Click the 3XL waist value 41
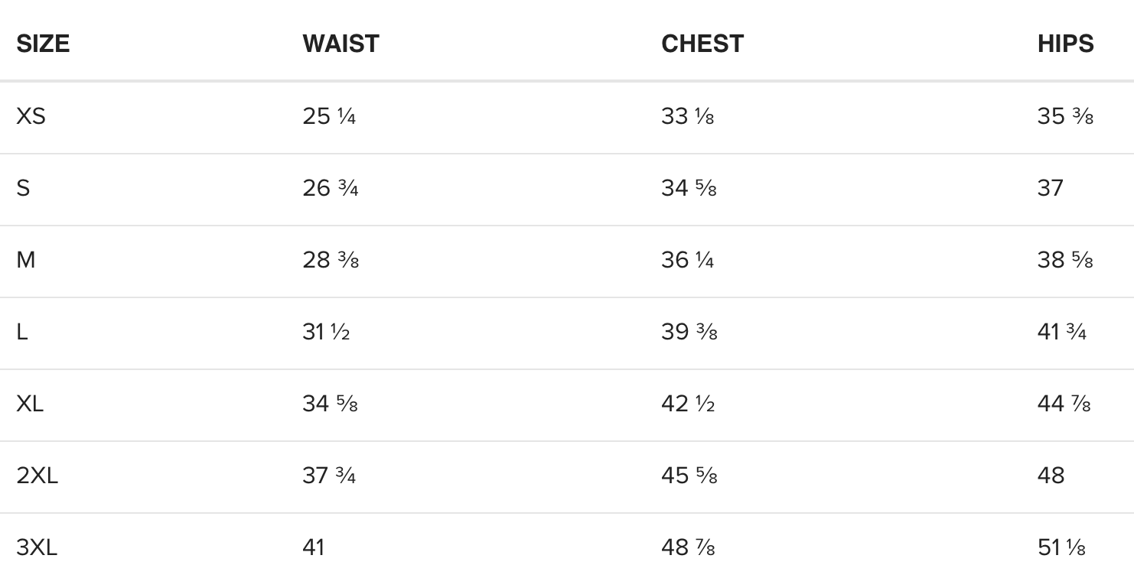 (313, 547)
